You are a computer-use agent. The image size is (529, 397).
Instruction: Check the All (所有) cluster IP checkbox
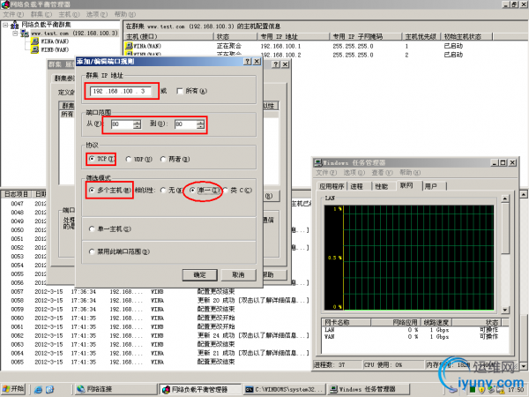click(180, 91)
